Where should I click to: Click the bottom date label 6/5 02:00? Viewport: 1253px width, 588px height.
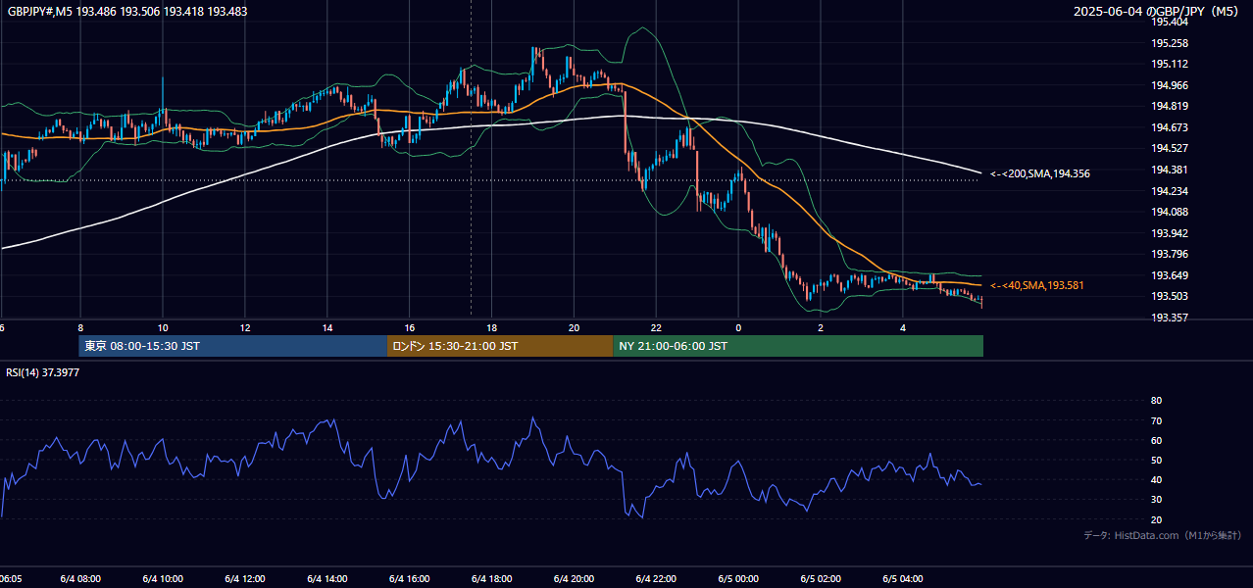821,578
